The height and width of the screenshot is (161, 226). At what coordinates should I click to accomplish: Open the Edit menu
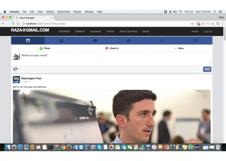32,12
